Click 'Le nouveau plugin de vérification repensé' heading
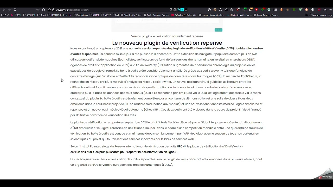This screenshot has height=187, width=333. tap(167, 43)
